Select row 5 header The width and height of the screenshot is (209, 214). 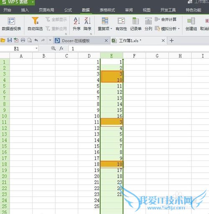[x=5, y=86]
